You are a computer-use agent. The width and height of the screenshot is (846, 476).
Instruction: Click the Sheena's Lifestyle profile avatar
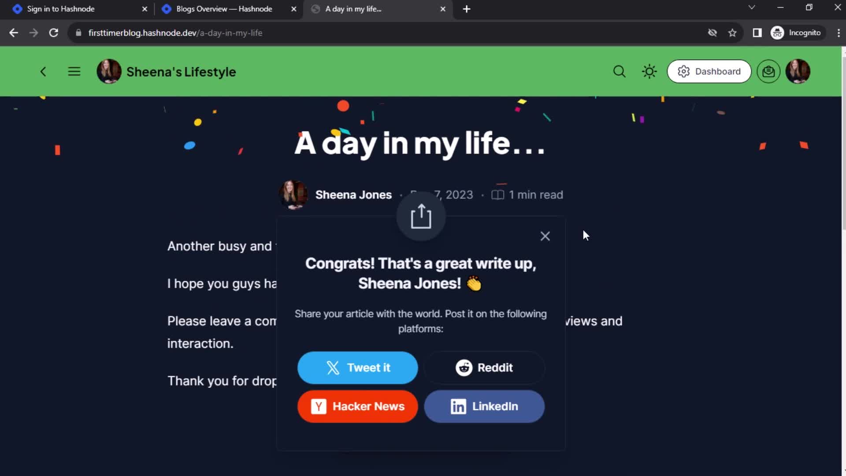point(109,71)
